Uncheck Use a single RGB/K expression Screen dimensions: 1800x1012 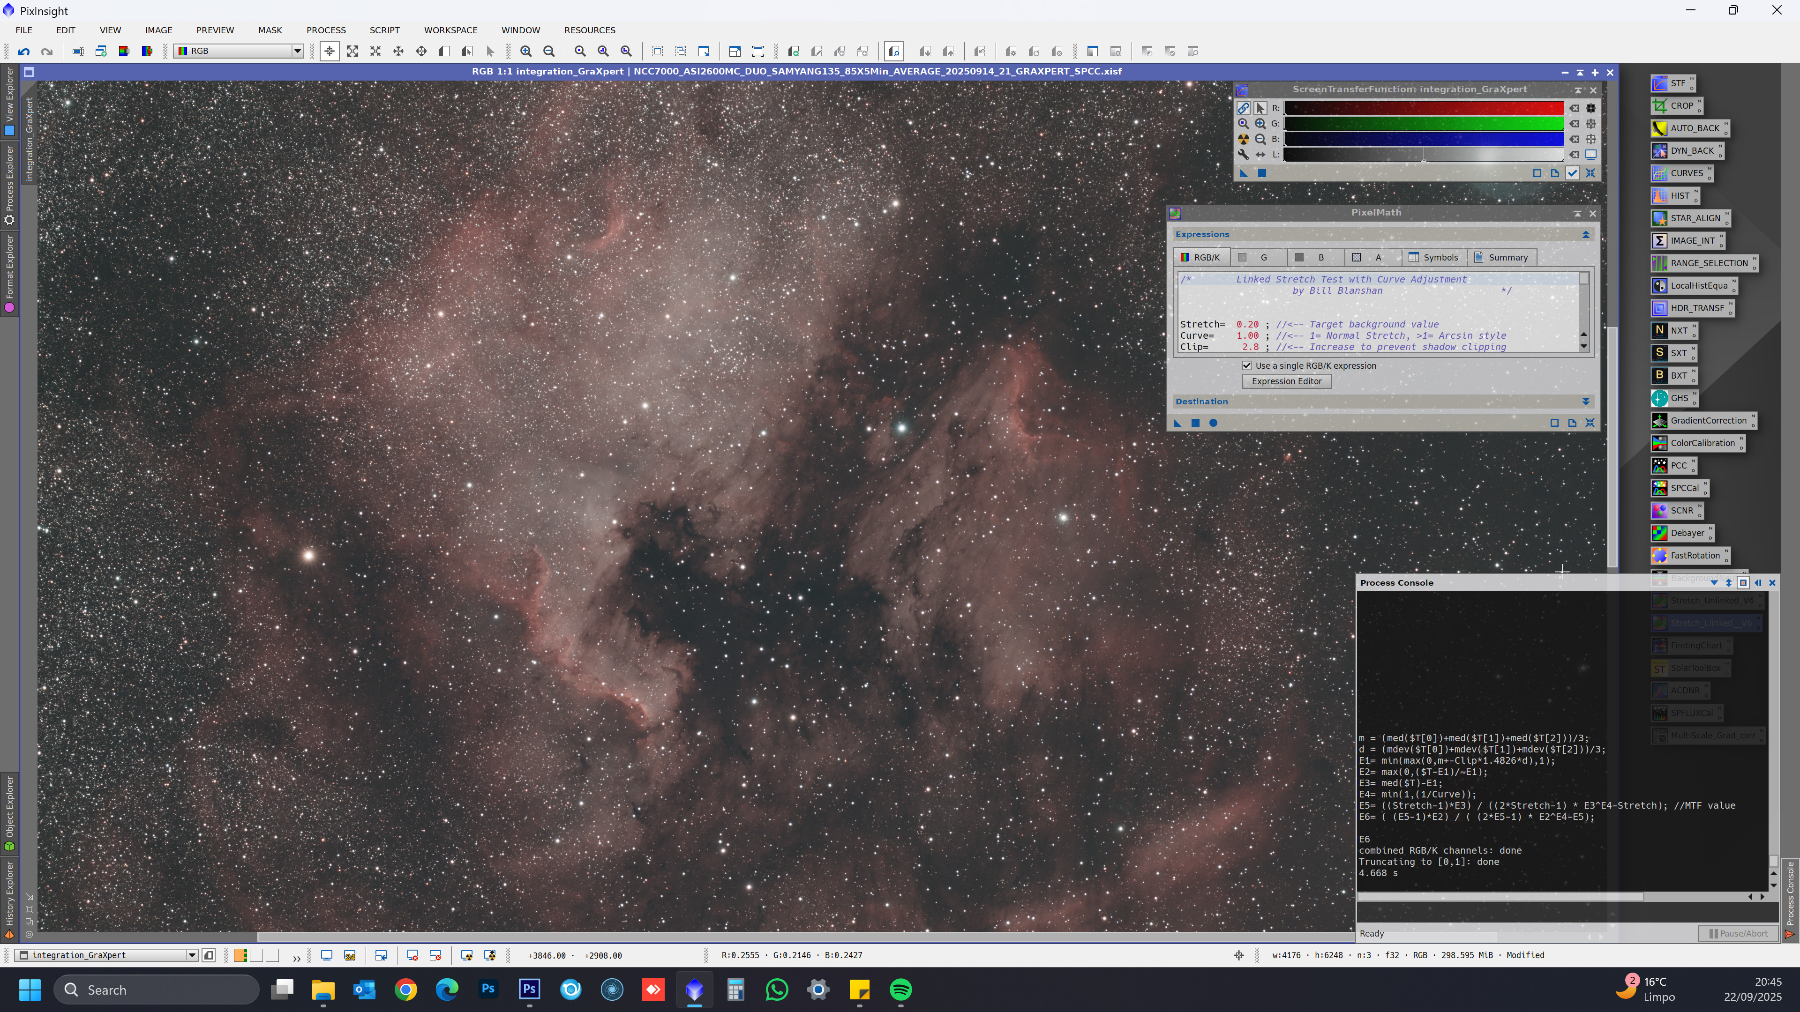(1246, 365)
